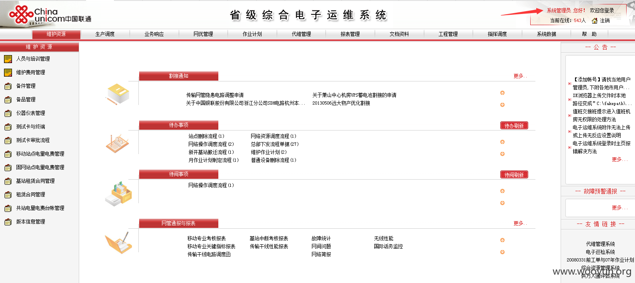This screenshot has width=635, height=283.
Task: Open the 网优管理 menu
Action: click(x=203, y=34)
